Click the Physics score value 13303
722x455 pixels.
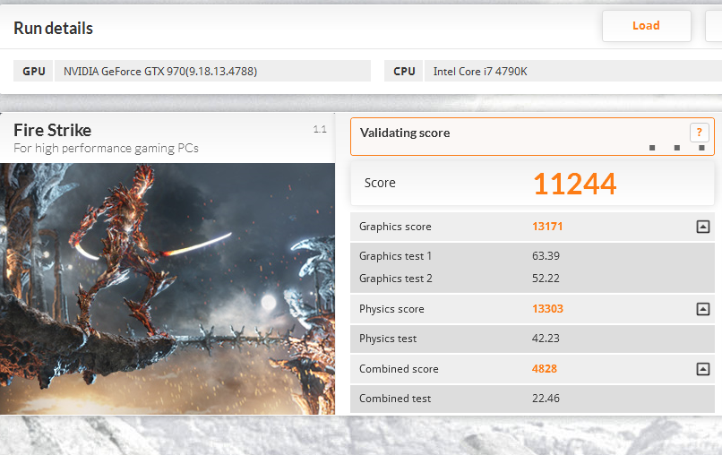coord(547,309)
